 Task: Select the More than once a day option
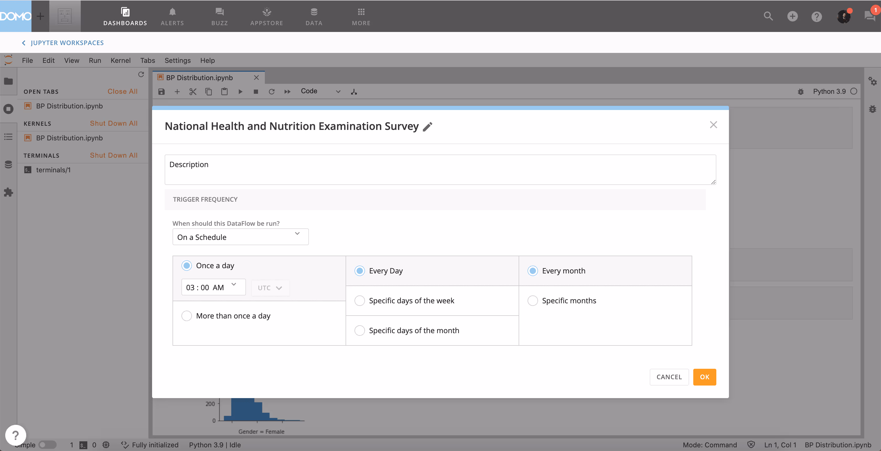coord(187,316)
